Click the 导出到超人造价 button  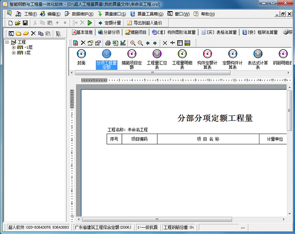pyautogui.click(x=145, y=23)
